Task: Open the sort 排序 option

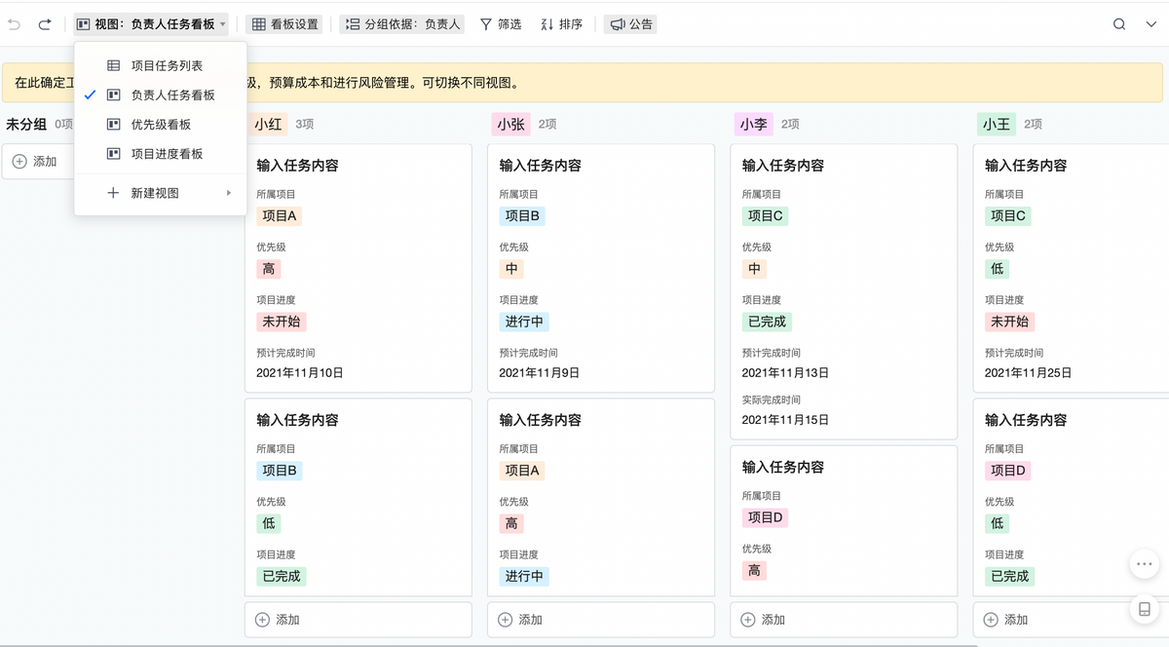Action: point(561,24)
